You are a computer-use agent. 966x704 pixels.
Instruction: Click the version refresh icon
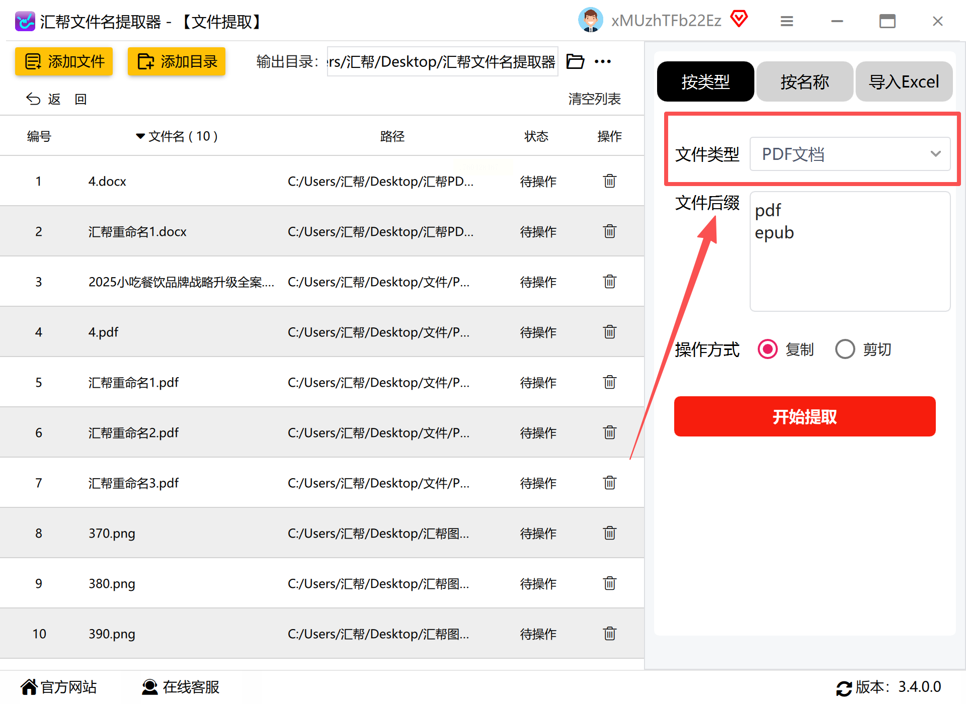click(843, 688)
